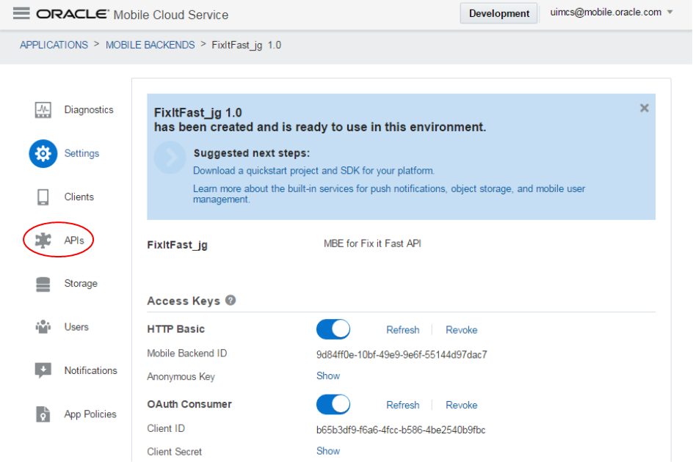Select the Settings gear icon
Viewport: 693px width, 462px height.
(43, 153)
